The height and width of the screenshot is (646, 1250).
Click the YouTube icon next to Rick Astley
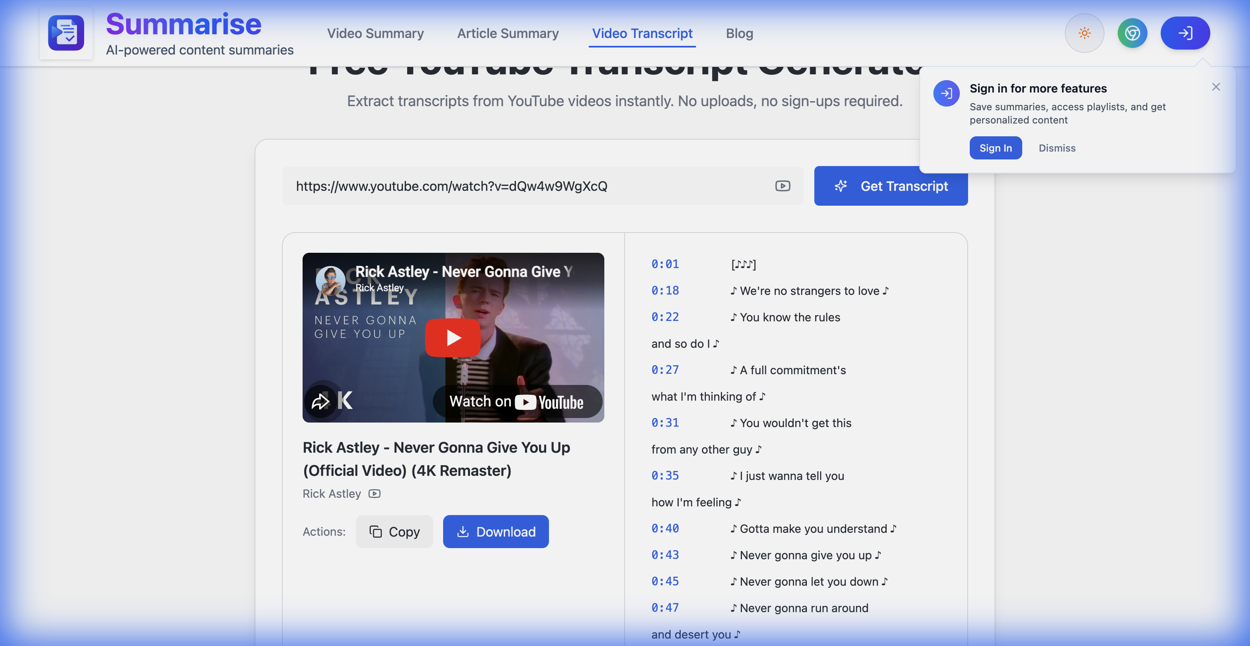click(374, 493)
